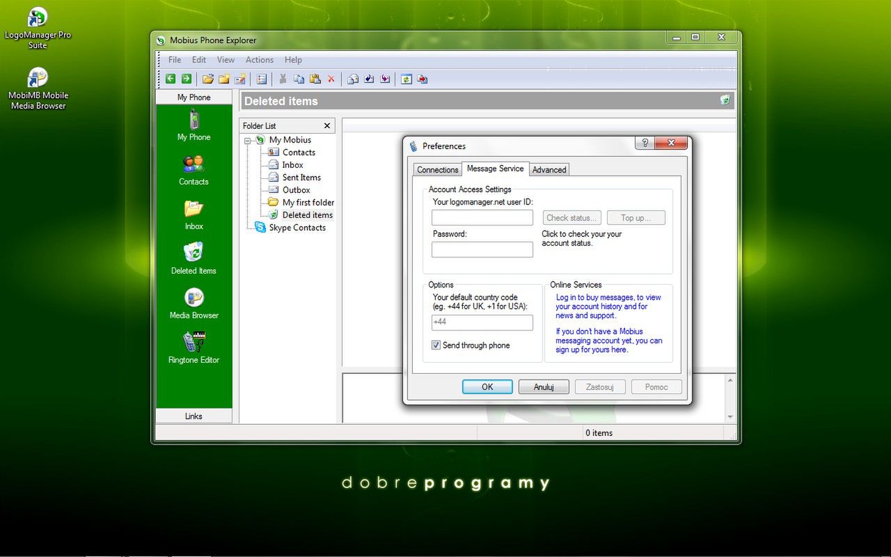Image resolution: width=891 pixels, height=557 pixels.
Task: Click the open folder toolbar icon
Action: coord(208,79)
